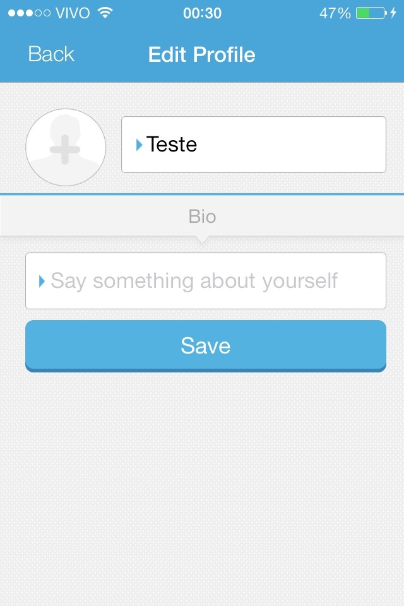Click the 'Say something about yourself' field
The image size is (404, 606).
pyautogui.click(x=206, y=281)
